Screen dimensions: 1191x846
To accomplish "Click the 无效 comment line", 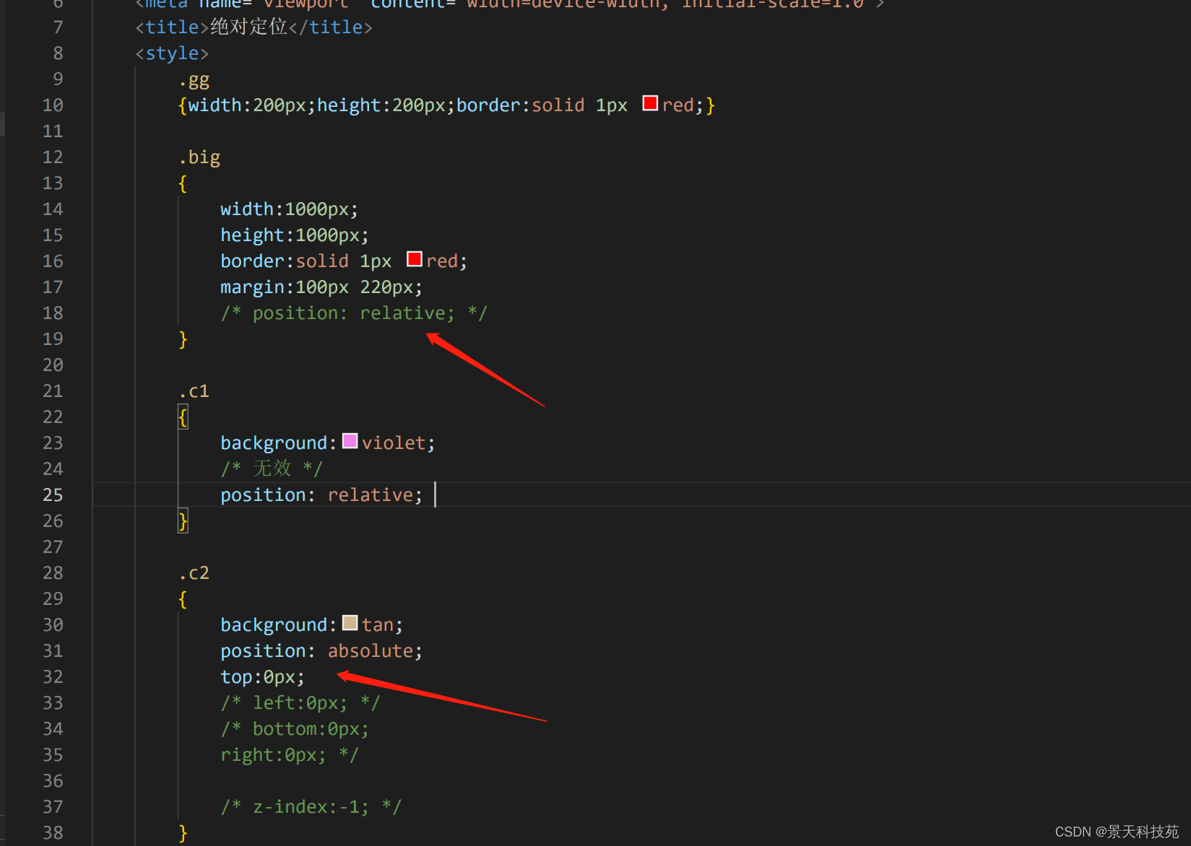I will pyautogui.click(x=272, y=469).
